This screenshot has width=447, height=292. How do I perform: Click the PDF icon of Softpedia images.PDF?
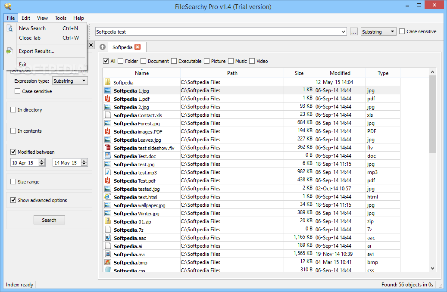point(107,131)
